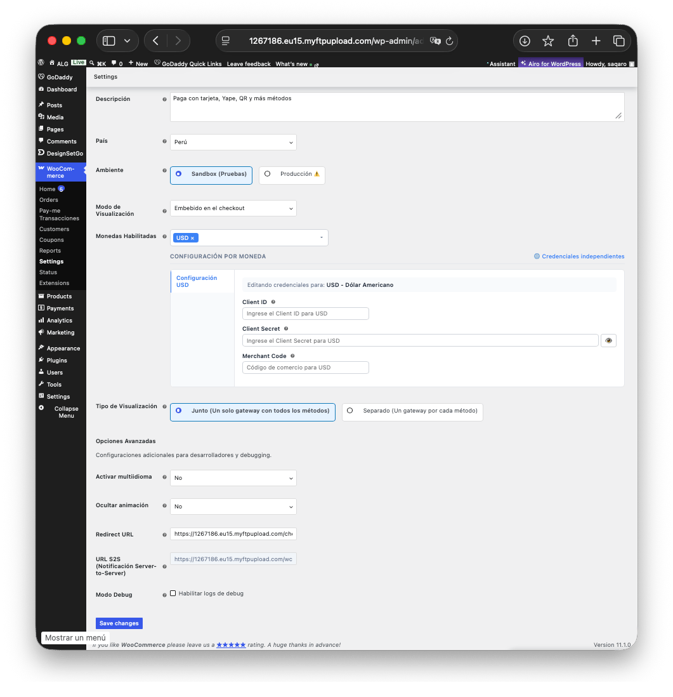Image resolution: width=673 pixels, height=697 pixels.
Task: Open Activar multiidioma dropdown
Action: (233, 478)
